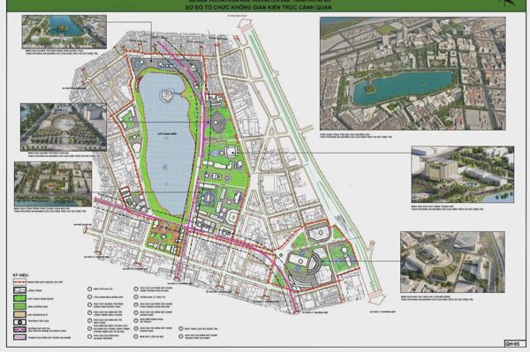
Task: Click the red arrow marker at the map's north end
Action: (x=245, y=25)
